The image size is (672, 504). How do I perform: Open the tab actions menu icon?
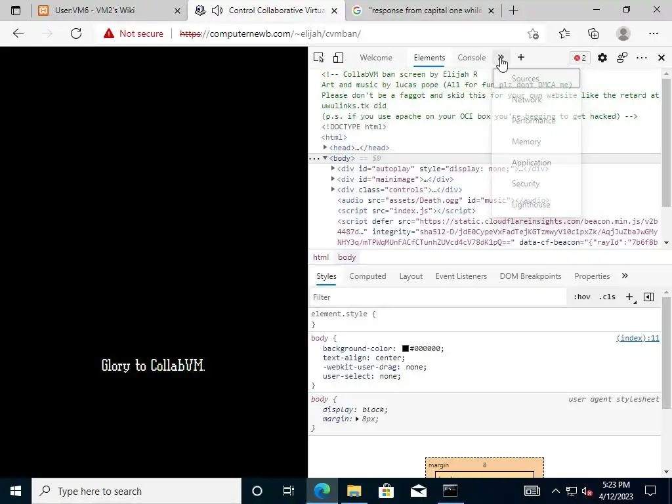click(x=16, y=10)
